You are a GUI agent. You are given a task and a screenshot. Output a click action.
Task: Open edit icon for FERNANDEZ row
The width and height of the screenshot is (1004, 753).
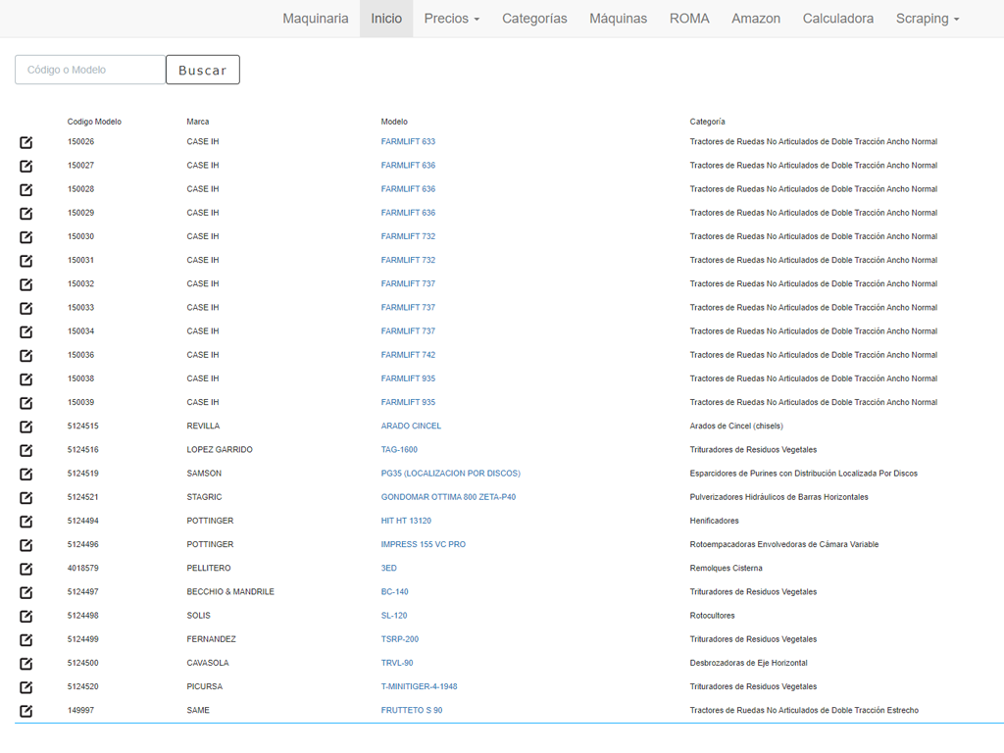[x=25, y=639]
